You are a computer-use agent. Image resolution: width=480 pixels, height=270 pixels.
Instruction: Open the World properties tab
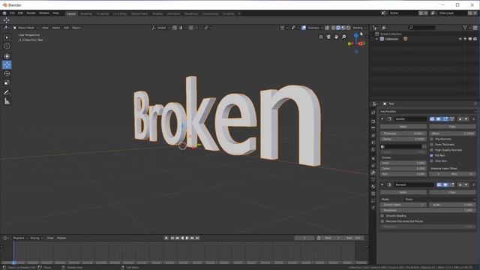[x=373, y=150]
